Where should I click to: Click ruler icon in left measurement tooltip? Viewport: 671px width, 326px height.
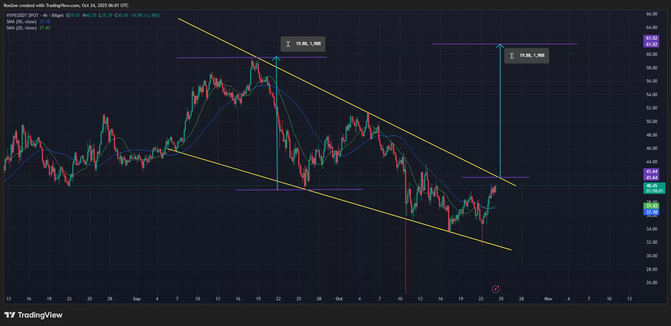288,44
